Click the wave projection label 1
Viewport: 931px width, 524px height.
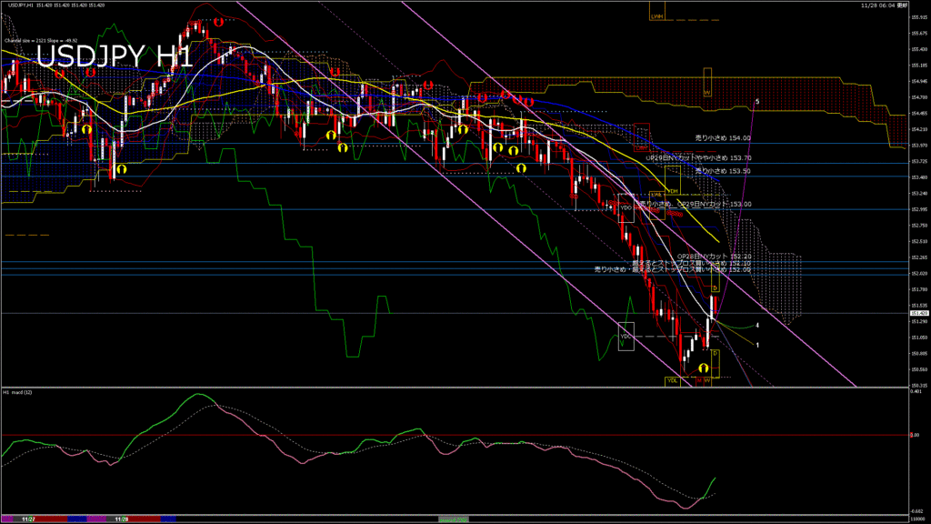757,345
